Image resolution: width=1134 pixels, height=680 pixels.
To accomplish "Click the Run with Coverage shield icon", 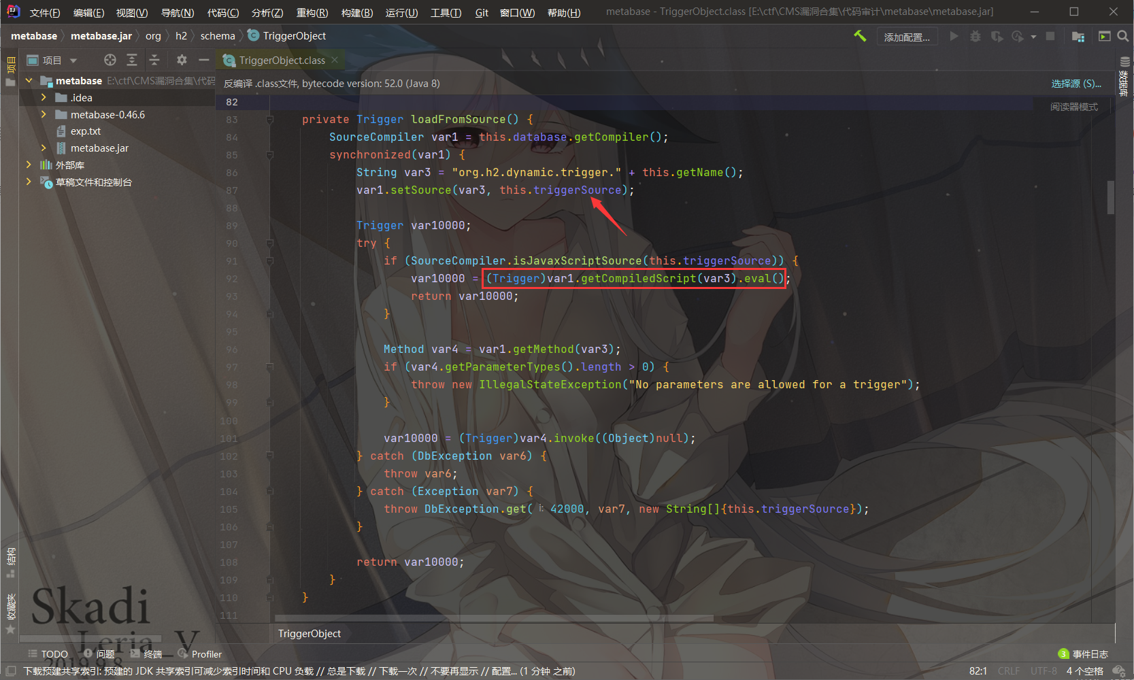I will (997, 36).
